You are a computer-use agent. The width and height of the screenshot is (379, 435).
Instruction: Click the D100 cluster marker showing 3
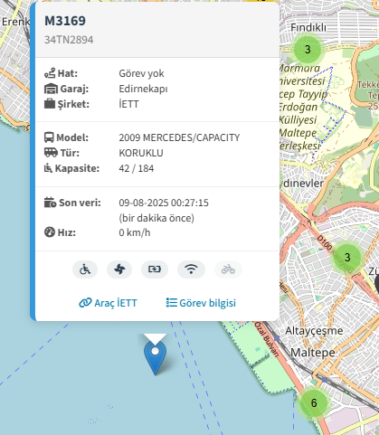point(347,257)
